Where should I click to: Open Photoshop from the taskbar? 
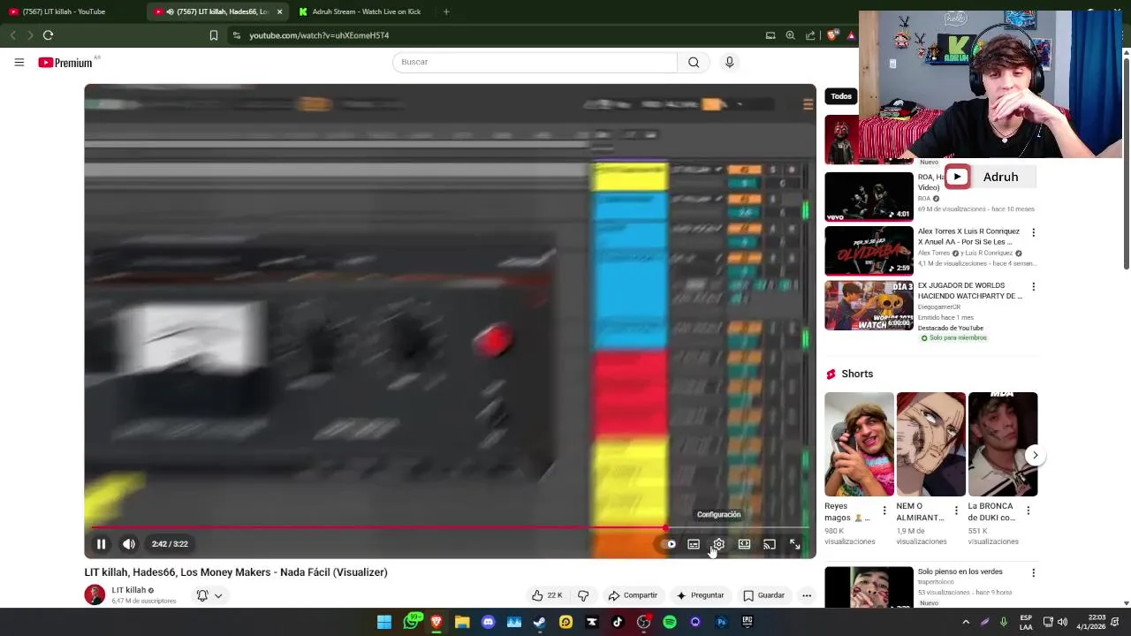pyautogui.click(x=721, y=622)
